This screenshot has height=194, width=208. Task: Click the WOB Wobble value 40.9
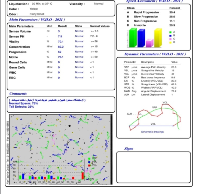coord(174,88)
